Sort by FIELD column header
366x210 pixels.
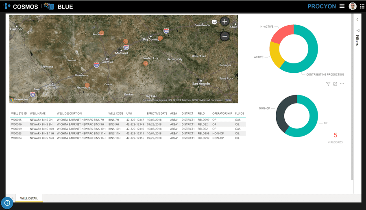point(201,113)
